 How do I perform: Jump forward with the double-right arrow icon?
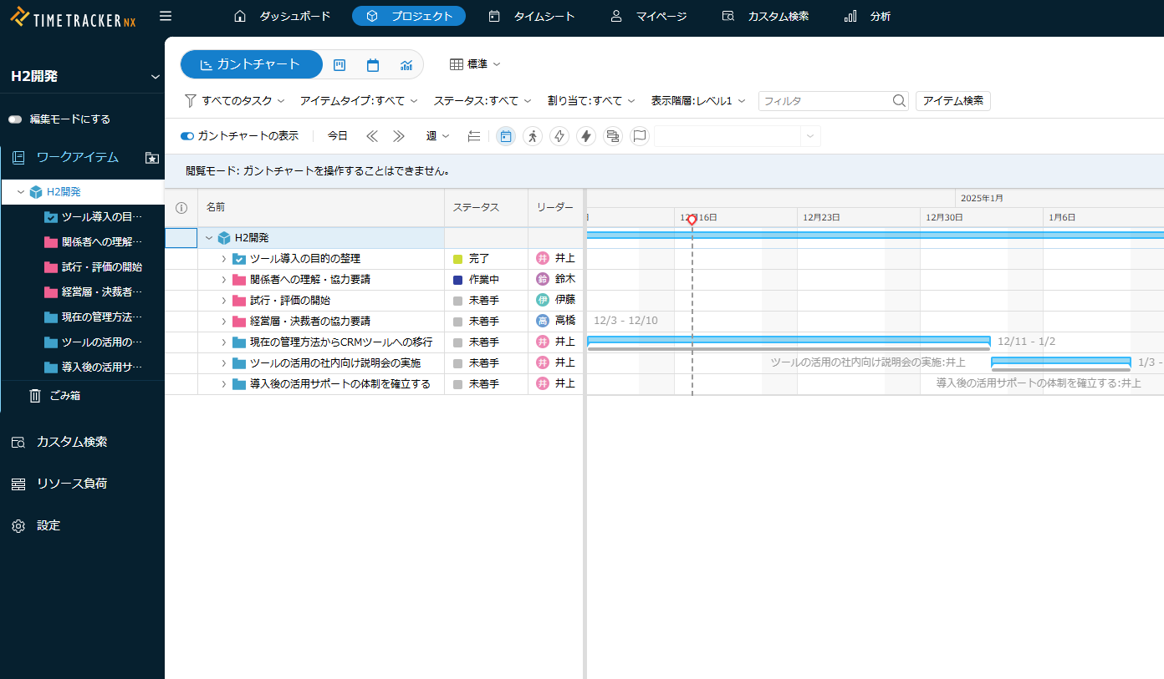pyautogui.click(x=399, y=136)
